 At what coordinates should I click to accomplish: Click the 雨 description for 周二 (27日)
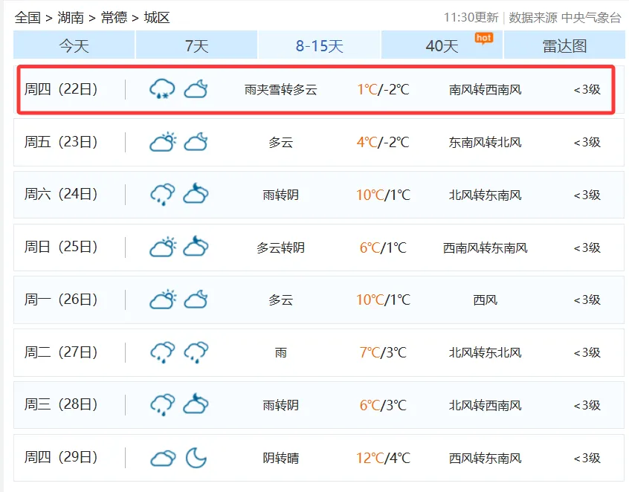point(281,353)
